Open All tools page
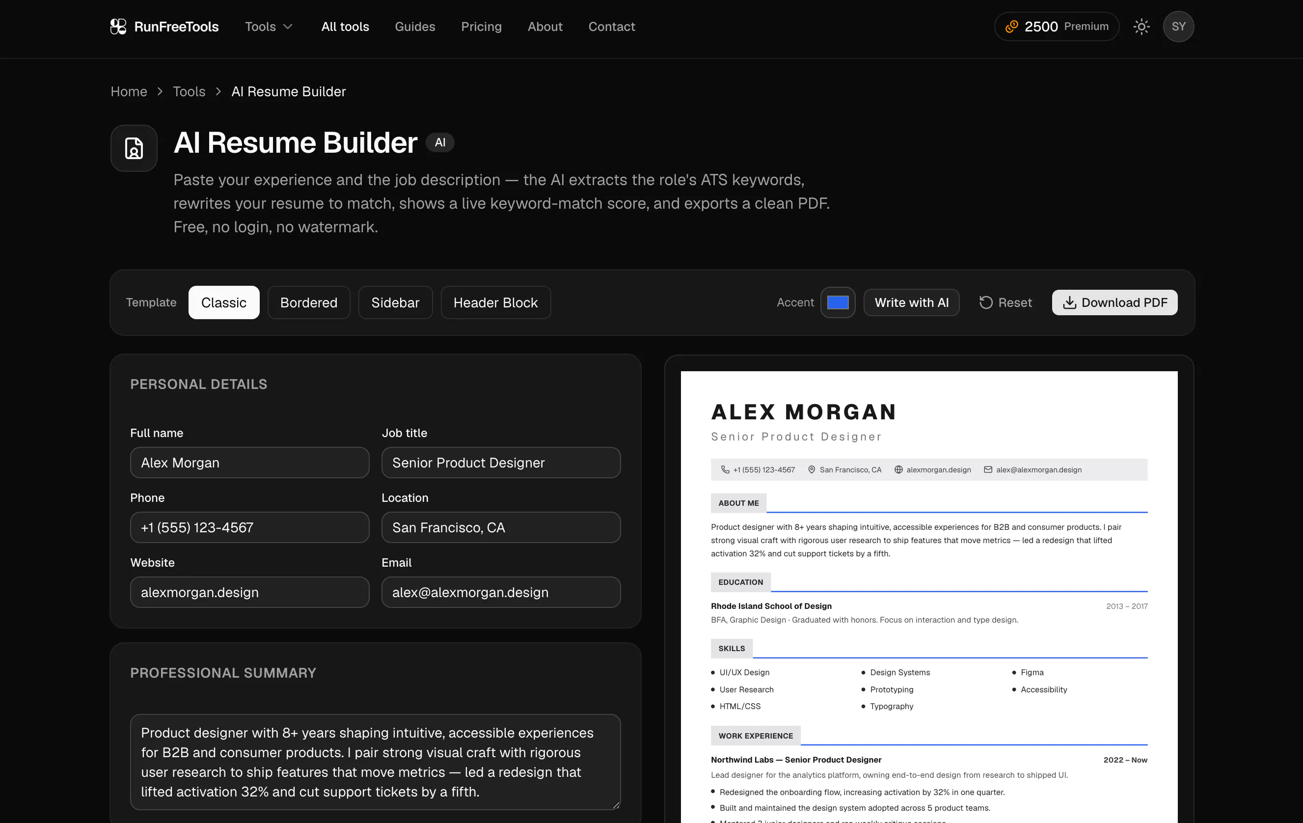Screen dimensions: 1303x823 (x=345, y=27)
